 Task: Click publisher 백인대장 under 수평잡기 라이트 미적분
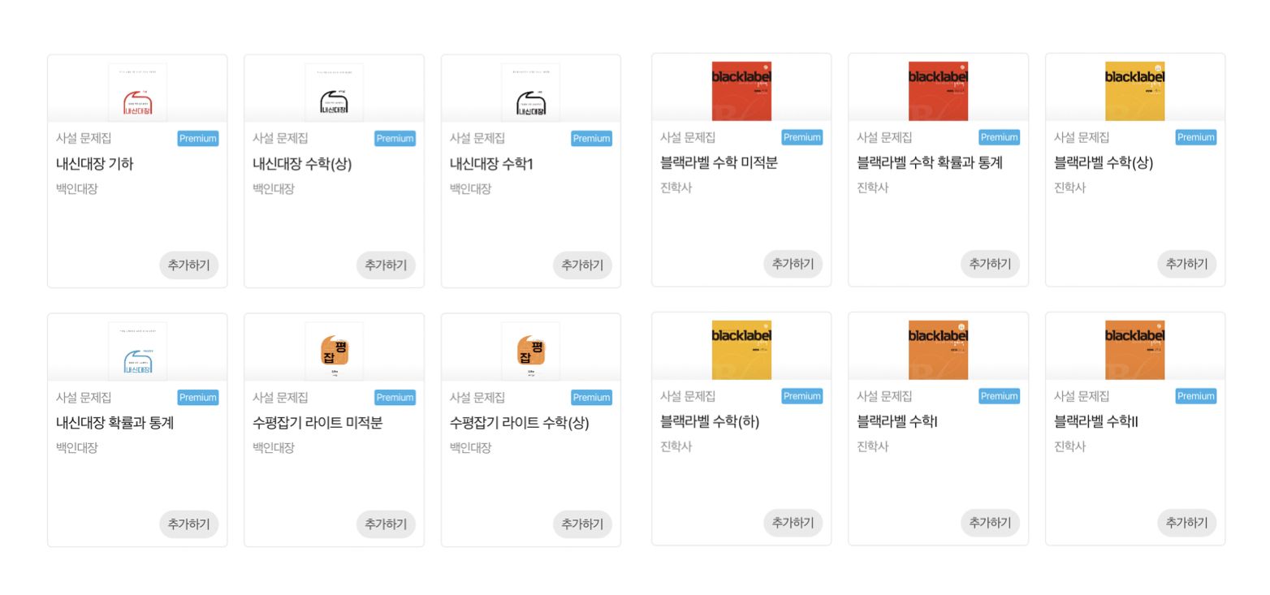274,448
